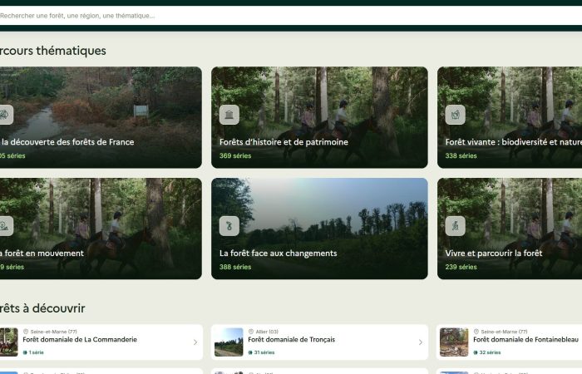The width and height of the screenshot is (582, 374).
Task: Click the forest search input field
Action: click(x=291, y=16)
